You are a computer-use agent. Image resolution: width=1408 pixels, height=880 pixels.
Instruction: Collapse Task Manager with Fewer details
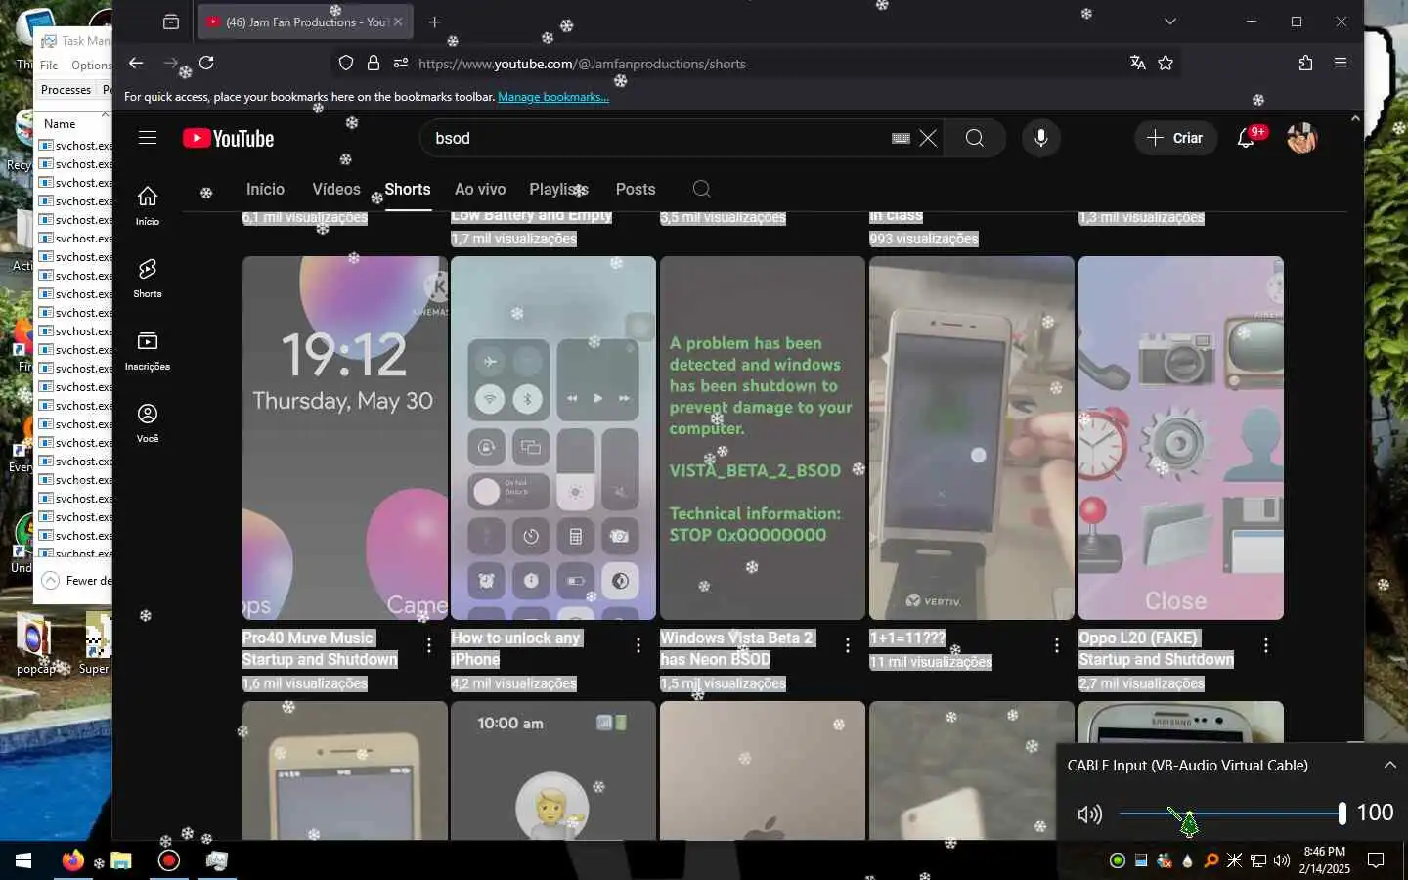pos(76,580)
